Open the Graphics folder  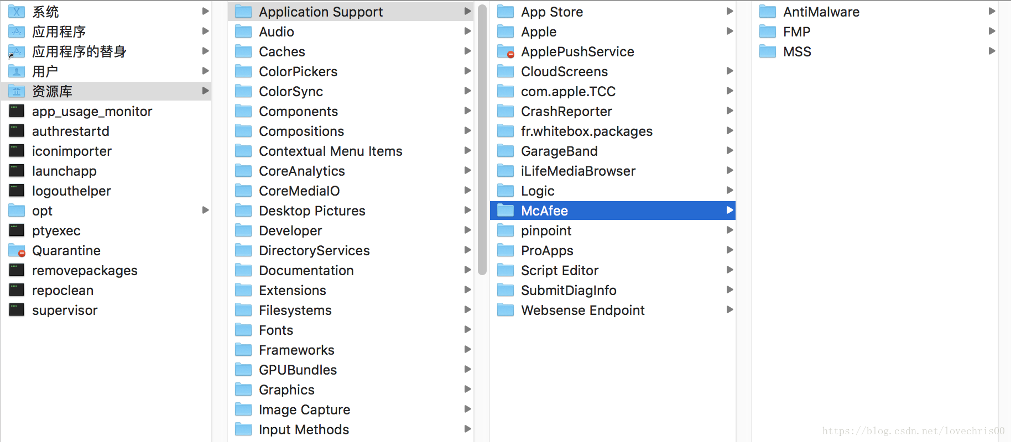tap(351, 390)
